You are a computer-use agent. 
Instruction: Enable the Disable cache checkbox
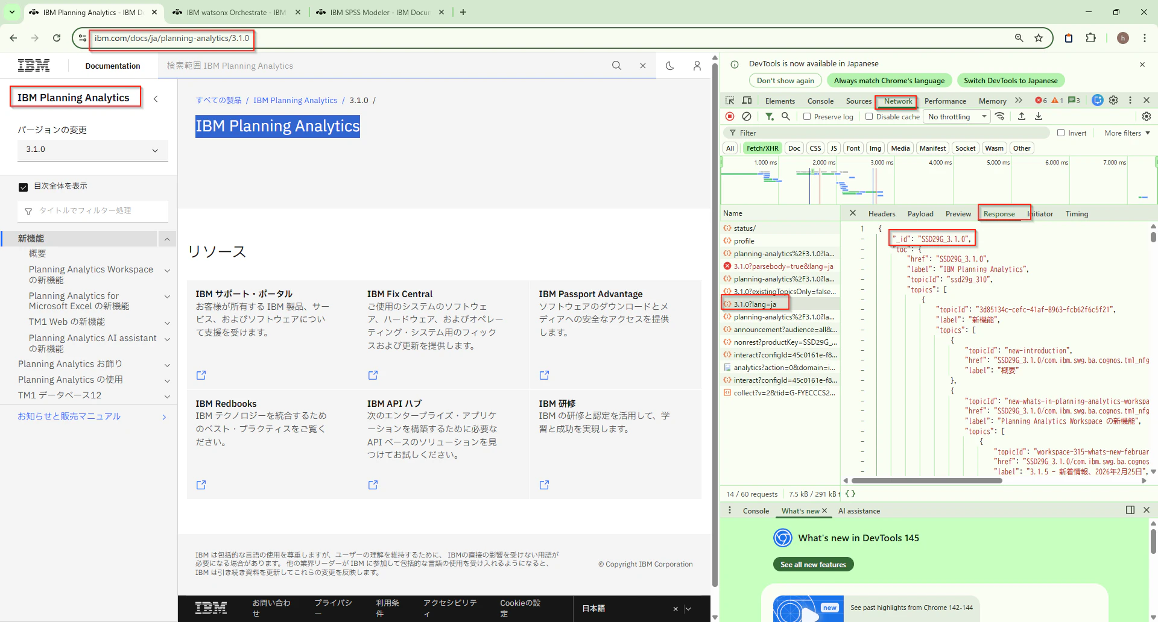click(869, 116)
